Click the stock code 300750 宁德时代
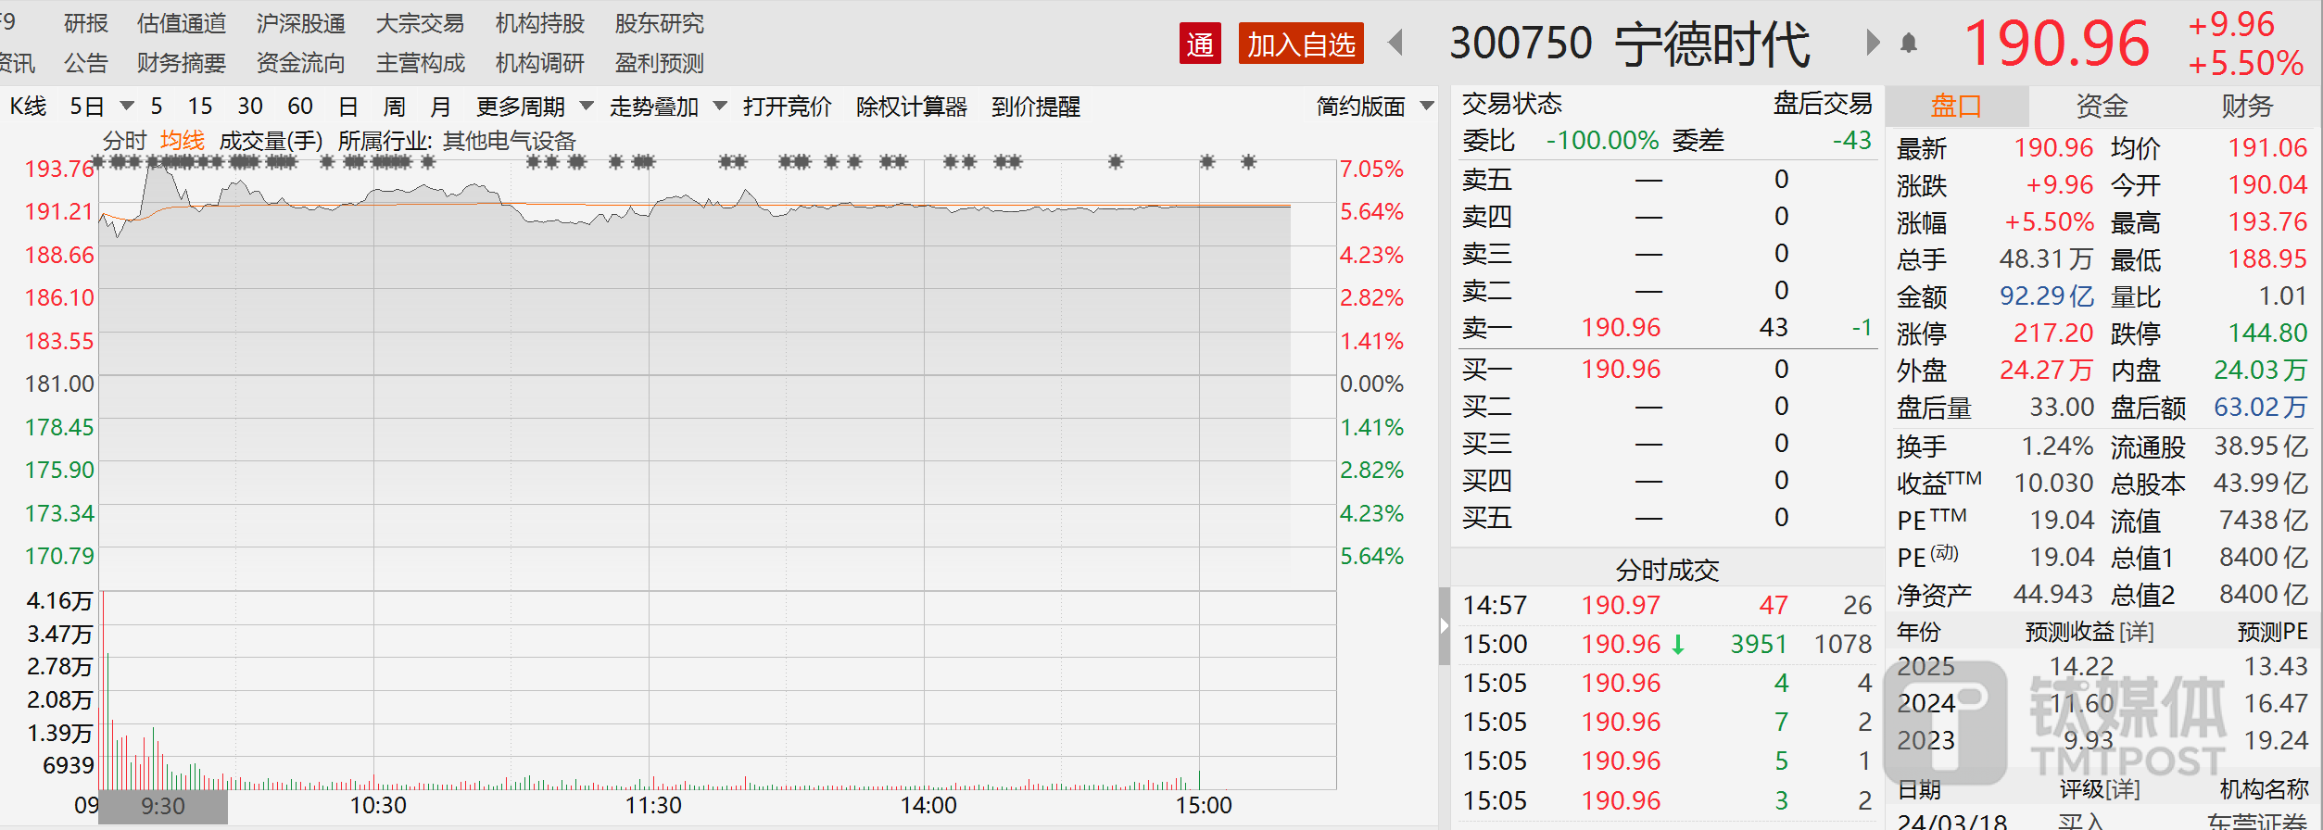 point(1630,44)
